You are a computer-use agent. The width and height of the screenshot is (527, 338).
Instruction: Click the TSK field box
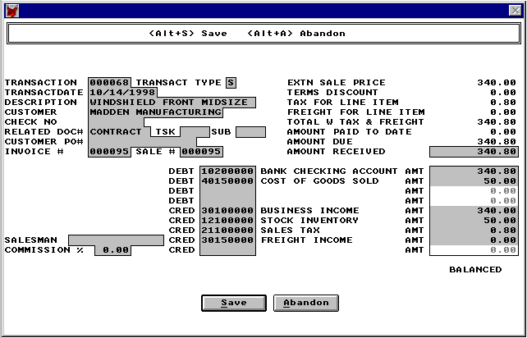pyautogui.click(x=195, y=132)
